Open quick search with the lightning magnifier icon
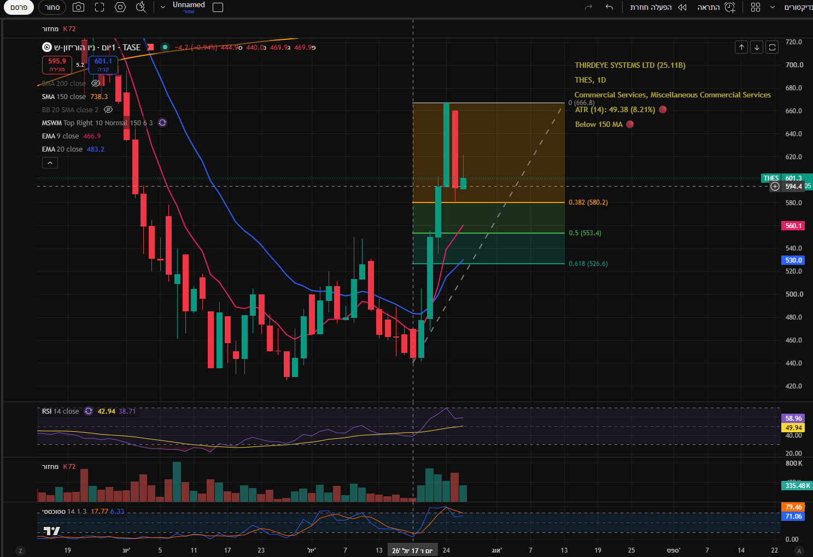 (x=141, y=7)
